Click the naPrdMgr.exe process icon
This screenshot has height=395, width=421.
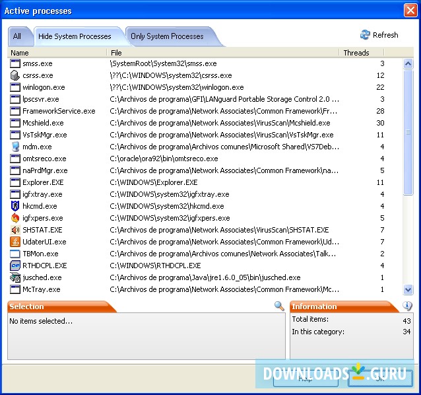pos(15,170)
